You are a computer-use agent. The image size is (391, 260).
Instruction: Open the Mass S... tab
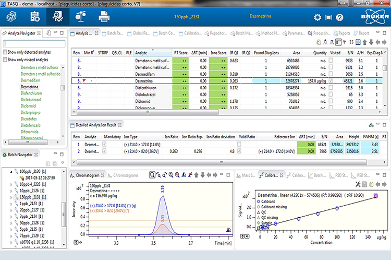click(x=248, y=175)
